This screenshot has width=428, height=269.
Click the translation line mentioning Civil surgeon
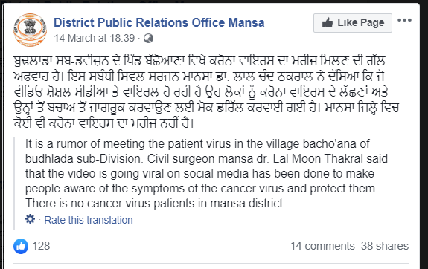pyautogui.click(x=206, y=158)
